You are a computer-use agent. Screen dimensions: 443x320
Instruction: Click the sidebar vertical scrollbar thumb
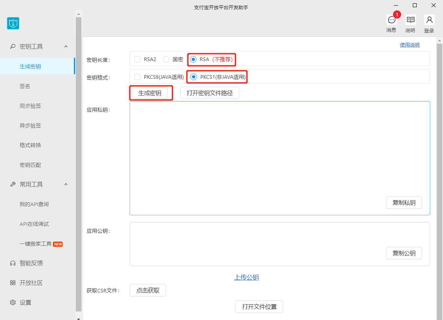(x=78, y=164)
